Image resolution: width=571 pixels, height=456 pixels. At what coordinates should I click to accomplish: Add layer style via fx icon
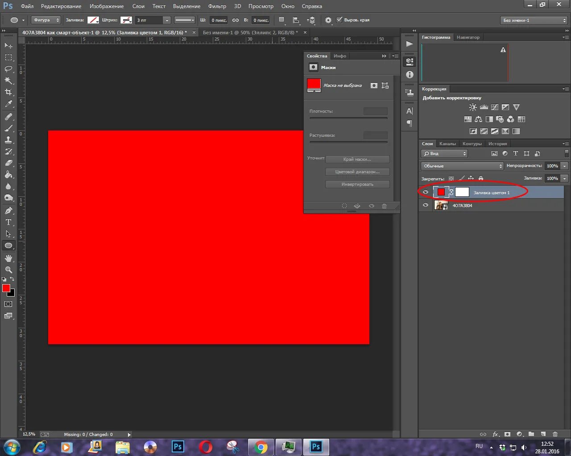tap(495, 434)
